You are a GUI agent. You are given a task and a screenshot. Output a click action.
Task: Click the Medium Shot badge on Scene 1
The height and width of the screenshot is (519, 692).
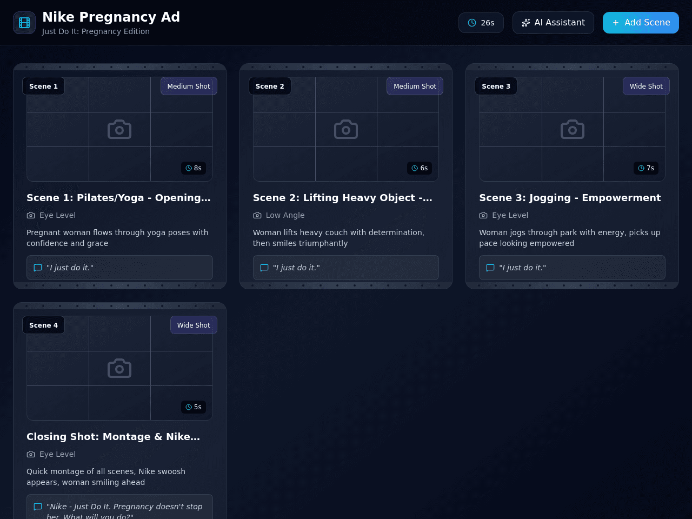(189, 86)
